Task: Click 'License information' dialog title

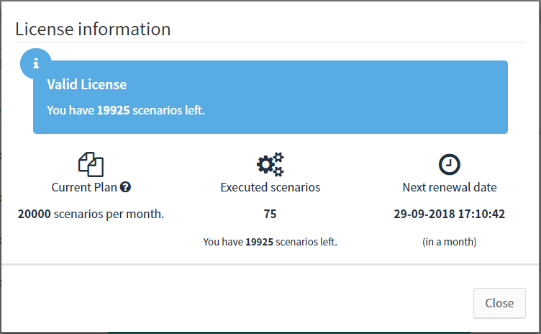Action: pyautogui.click(x=93, y=29)
